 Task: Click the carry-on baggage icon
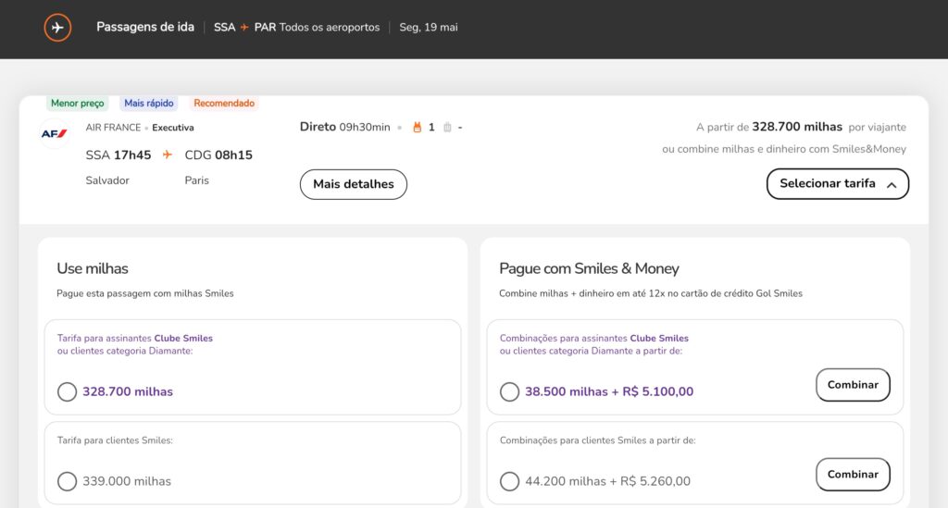pos(417,128)
